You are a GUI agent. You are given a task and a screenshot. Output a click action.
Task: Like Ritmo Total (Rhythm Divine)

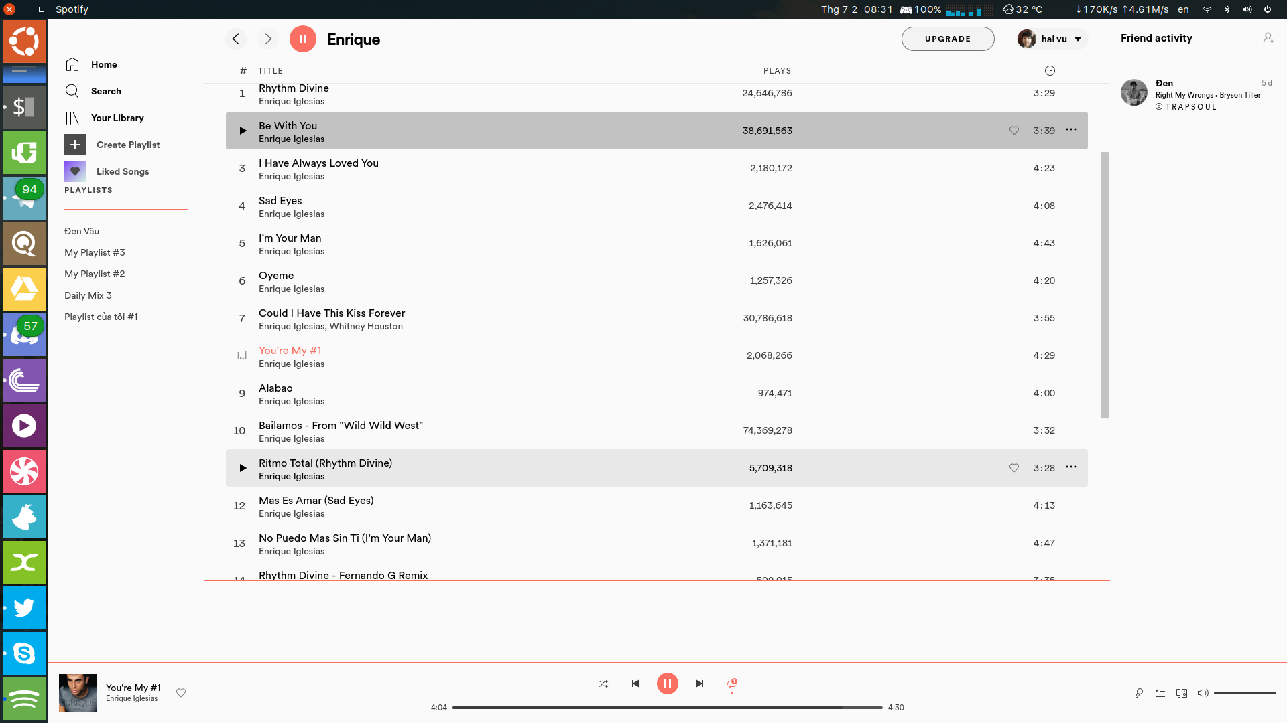coord(1014,468)
